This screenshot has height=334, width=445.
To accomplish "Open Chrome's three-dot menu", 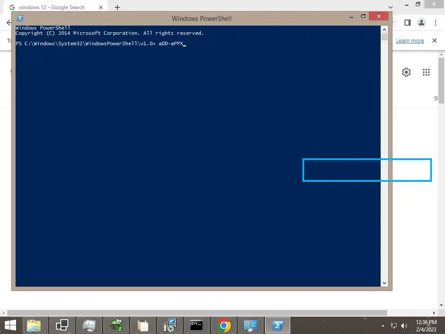I will tap(435, 23).
